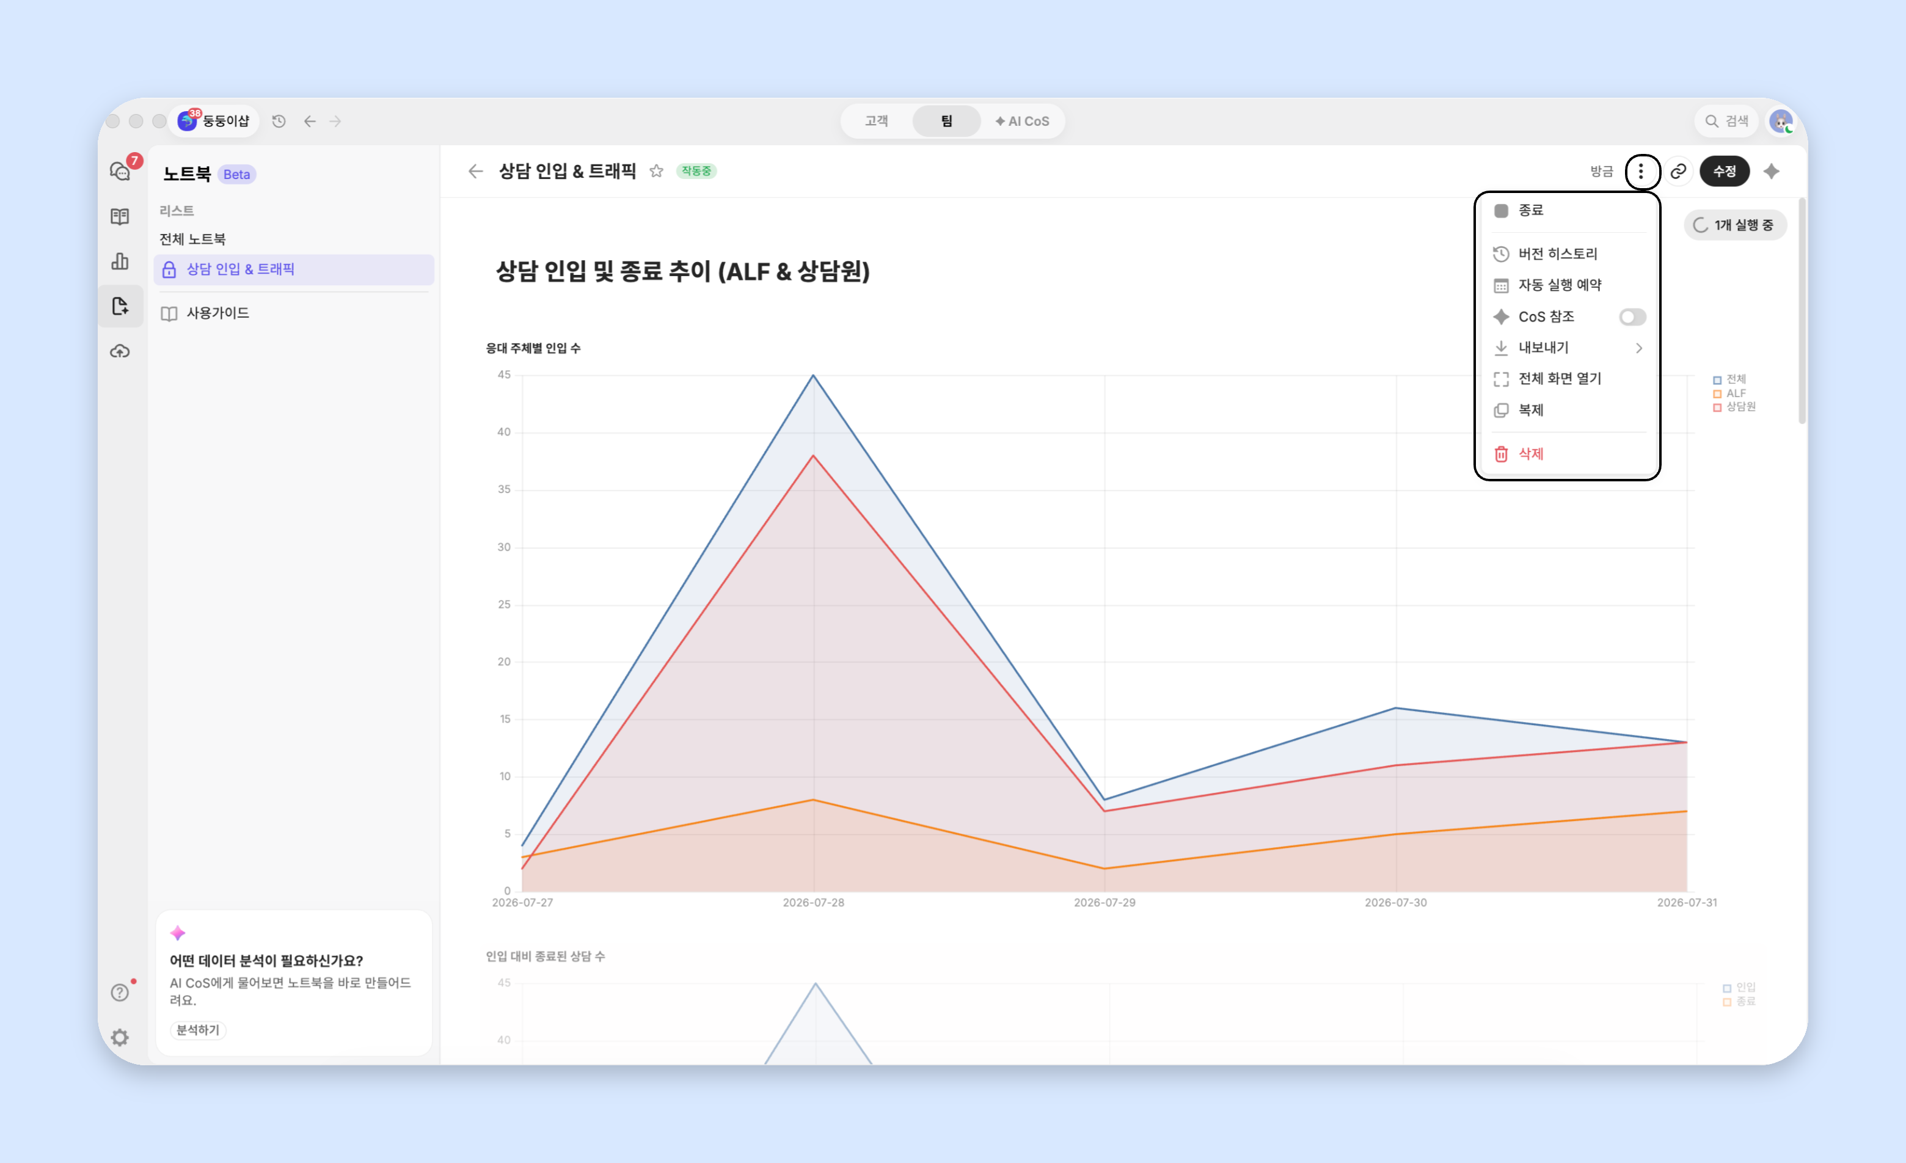Open the AI sparkle icon next to 수정
Viewport: 1906px width, 1163px height.
pos(1772,171)
